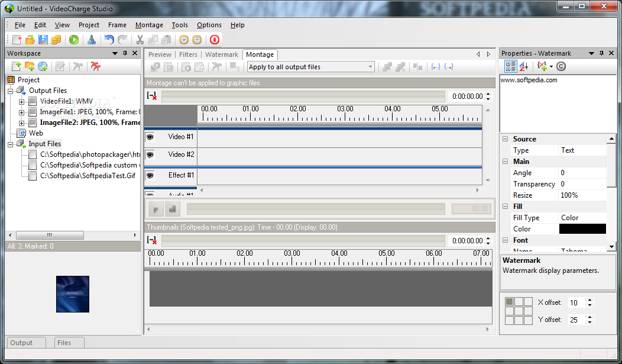Pin the Properties - Watermark panel
This screenshot has width=622, height=364.
[601, 53]
